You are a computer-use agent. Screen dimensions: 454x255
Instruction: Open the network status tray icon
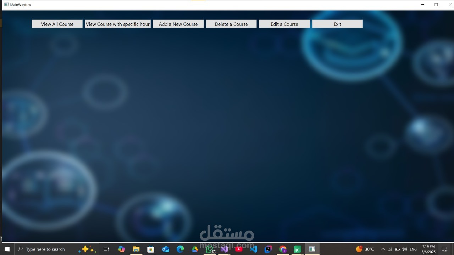click(390, 249)
